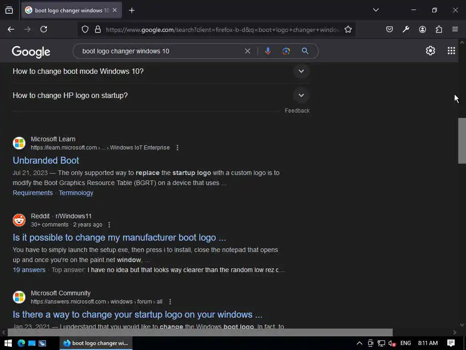Open the Reddit manufacturer boot logo result

[119, 237]
